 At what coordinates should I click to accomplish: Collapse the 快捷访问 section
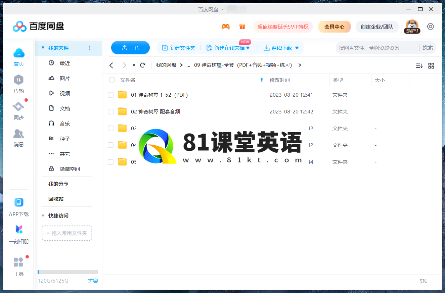coord(43,215)
